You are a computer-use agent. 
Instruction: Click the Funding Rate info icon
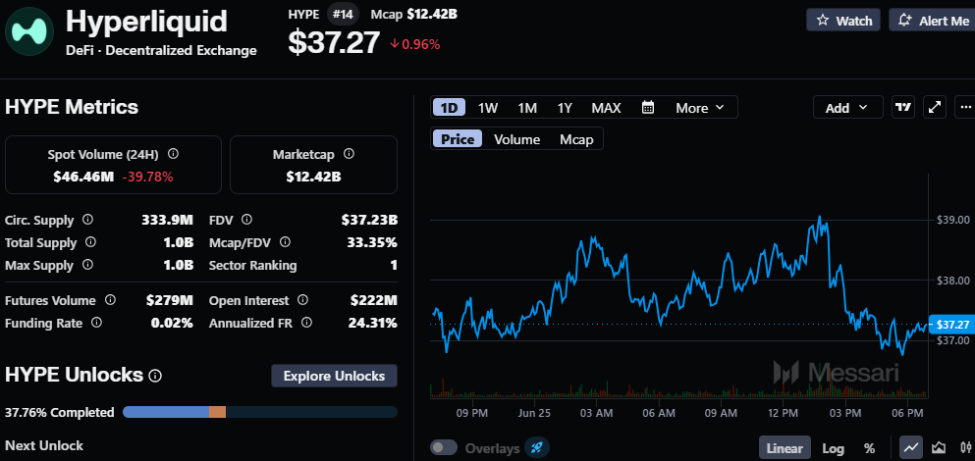pyautogui.click(x=96, y=323)
